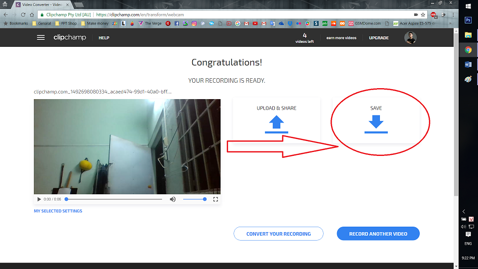Enter fullscreen on the video player
The image size is (478, 269).
(216, 199)
